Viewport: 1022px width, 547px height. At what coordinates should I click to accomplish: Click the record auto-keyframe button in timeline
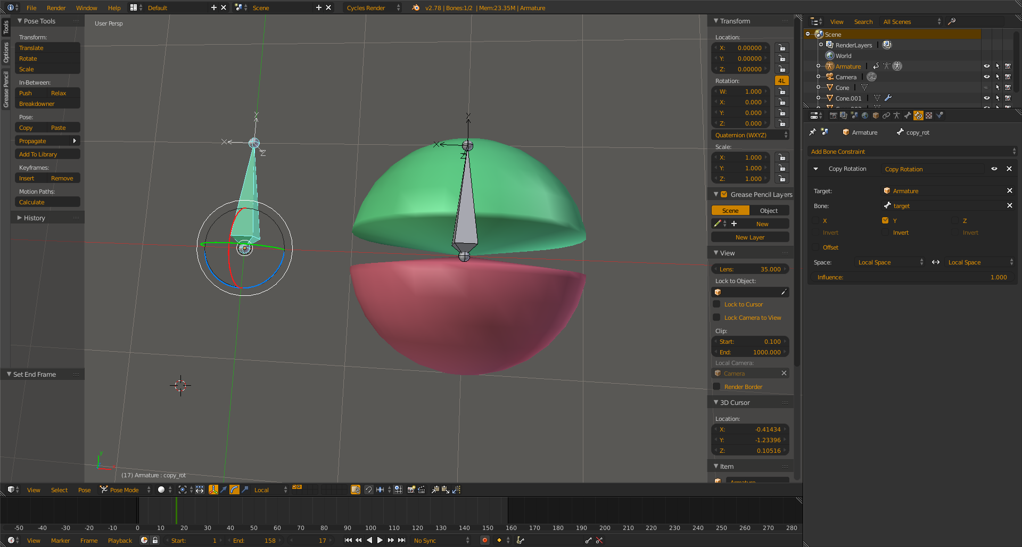point(484,540)
